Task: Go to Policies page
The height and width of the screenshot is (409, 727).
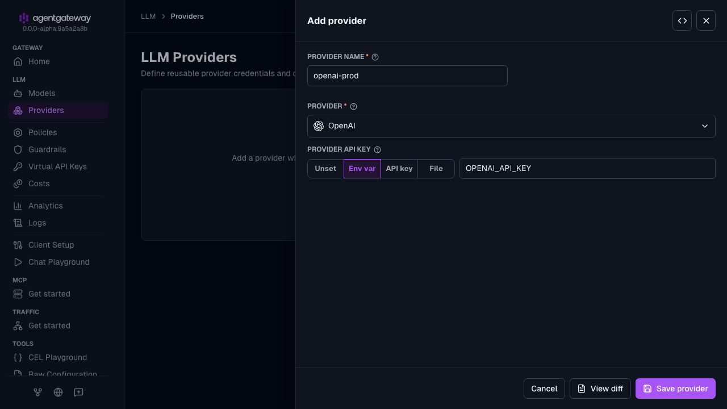Action: pyautogui.click(x=58, y=132)
